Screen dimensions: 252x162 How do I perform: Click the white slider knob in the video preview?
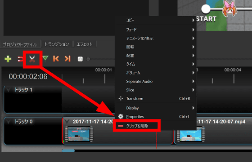pyautogui.click(x=206, y=9)
